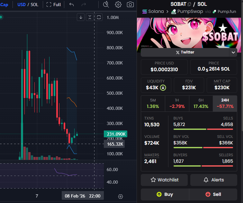Click the TXNS 10,530 value

point(152,125)
